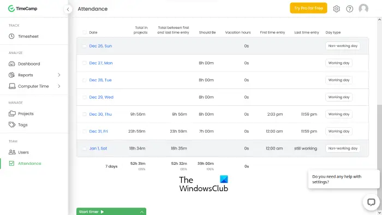Open Tags in the sidebar
Viewport: 382px width, 215px height.
[23, 124]
